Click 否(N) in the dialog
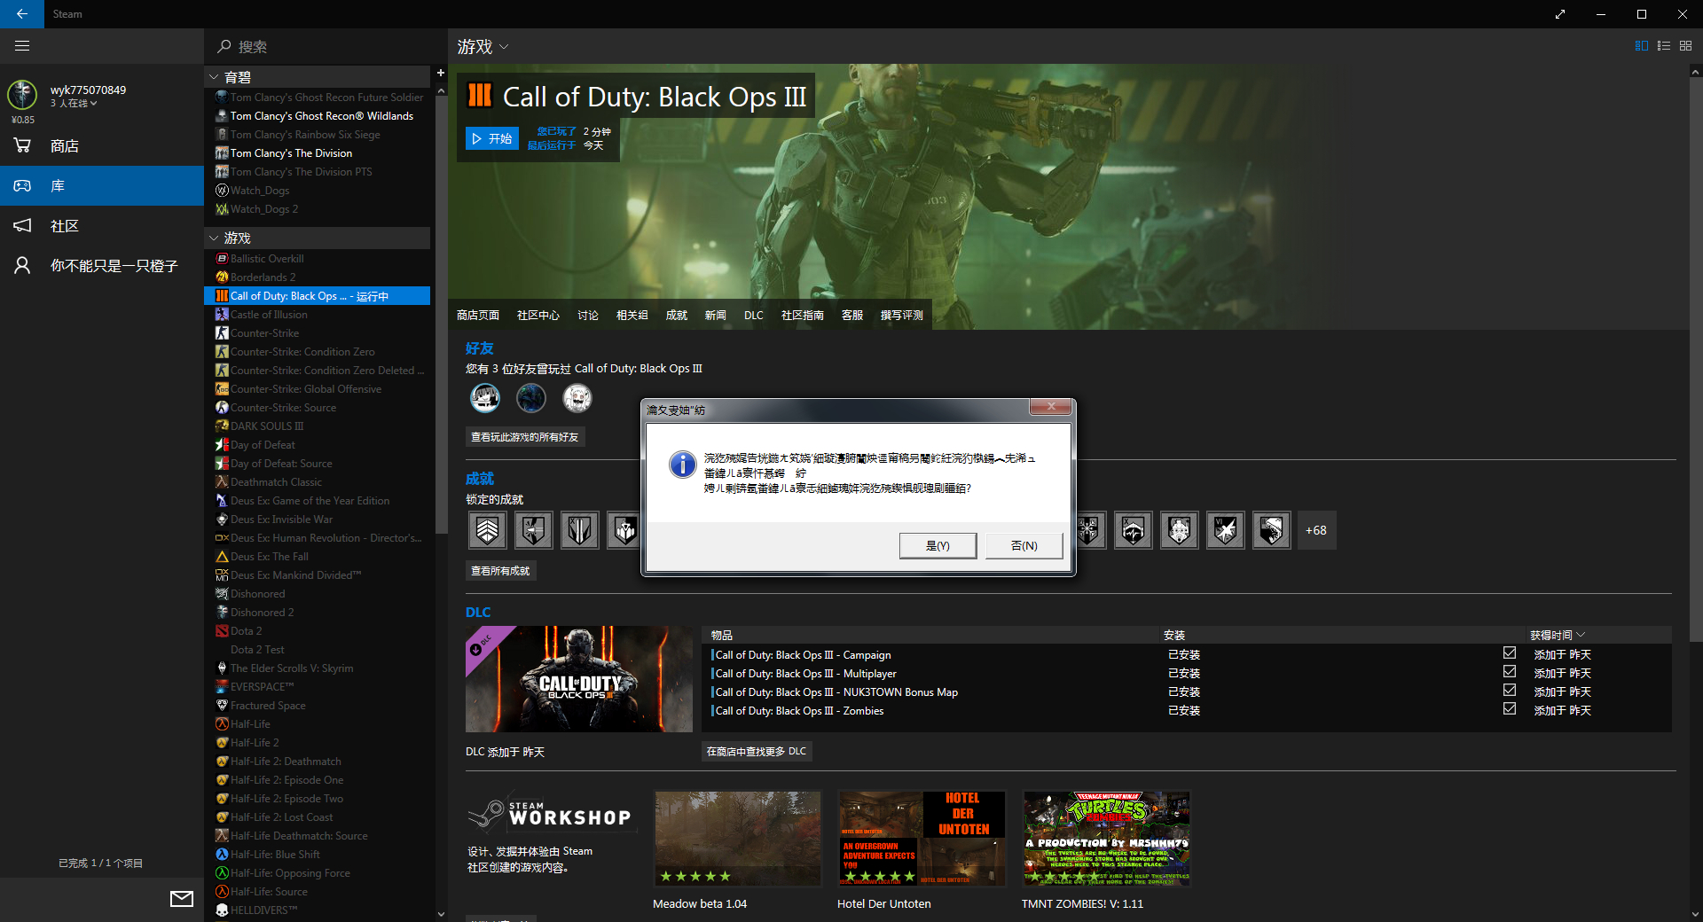Viewport: 1703px width, 922px height. click(1024, 546)
